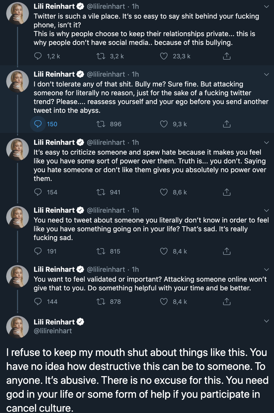
Task: Click the avatar beside the 'I don't tolerate' tweet
Action: click(x=18, y=81)
